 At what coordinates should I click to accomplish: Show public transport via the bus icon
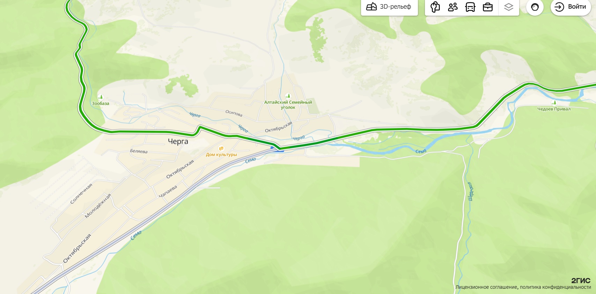pos(470,7)
